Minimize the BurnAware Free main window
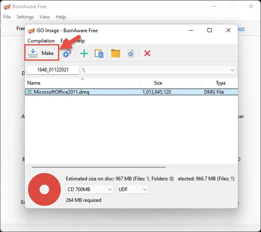Screen dimensions: 261x232 click(x=214, y=7)
